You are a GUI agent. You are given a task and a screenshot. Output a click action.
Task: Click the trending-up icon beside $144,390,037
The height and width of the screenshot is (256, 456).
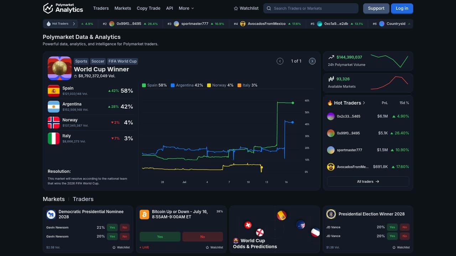point(331,57)
